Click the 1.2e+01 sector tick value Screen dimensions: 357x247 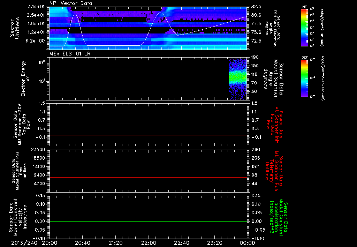pos(36,32)
